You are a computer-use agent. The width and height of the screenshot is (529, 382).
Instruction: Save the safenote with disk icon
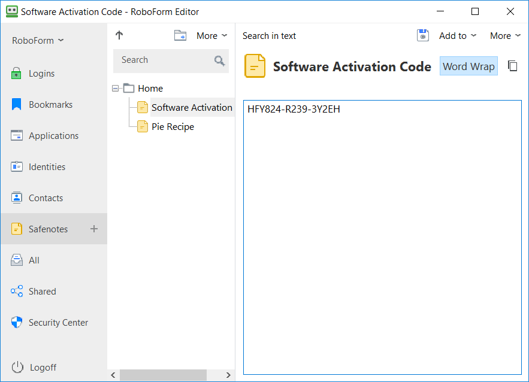(x=423, y=35)
